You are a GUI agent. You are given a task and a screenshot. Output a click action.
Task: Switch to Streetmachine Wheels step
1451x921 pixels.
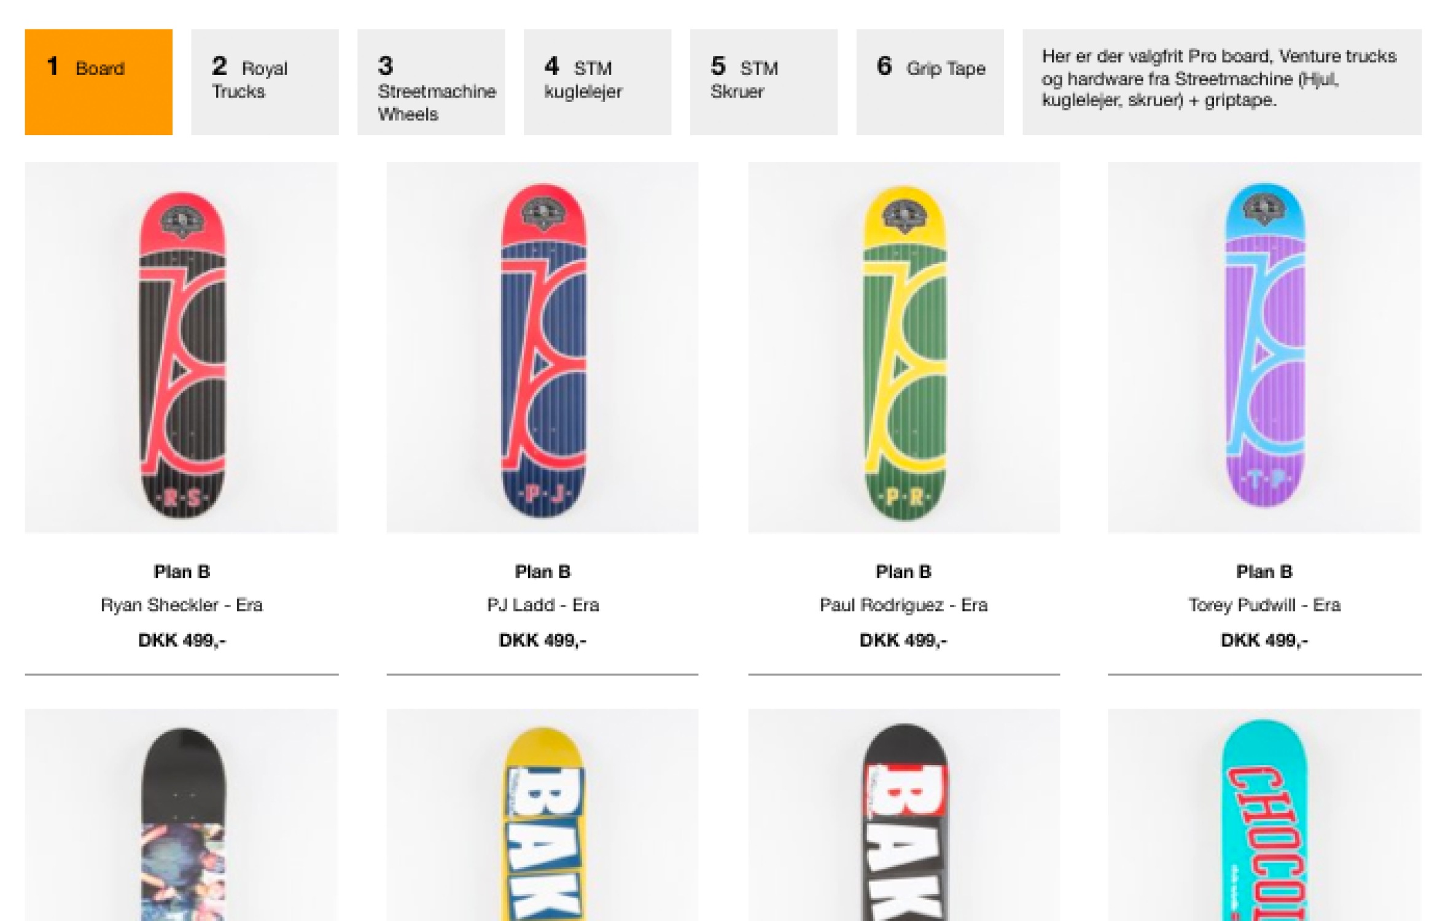[431, 82]
